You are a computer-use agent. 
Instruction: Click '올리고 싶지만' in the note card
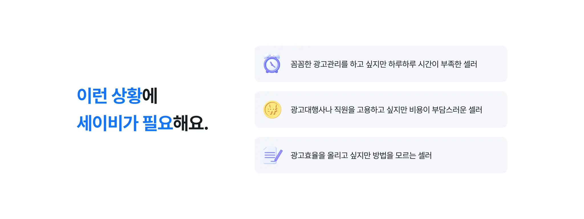click(348, 155)
